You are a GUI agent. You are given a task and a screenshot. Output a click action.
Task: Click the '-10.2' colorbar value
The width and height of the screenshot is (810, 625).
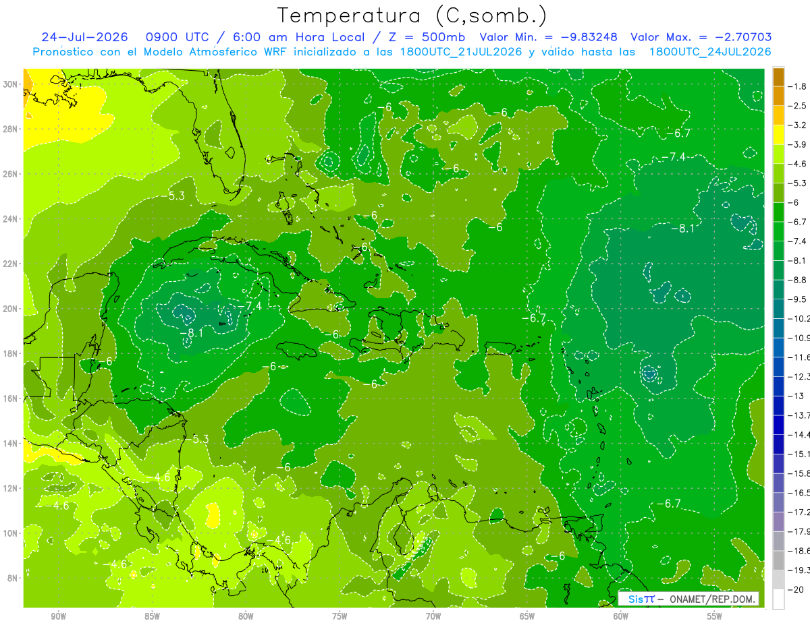pyautogui.click(x=799, y=318)
